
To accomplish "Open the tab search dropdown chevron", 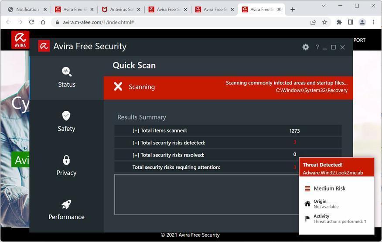I will [x=324, y=6].
